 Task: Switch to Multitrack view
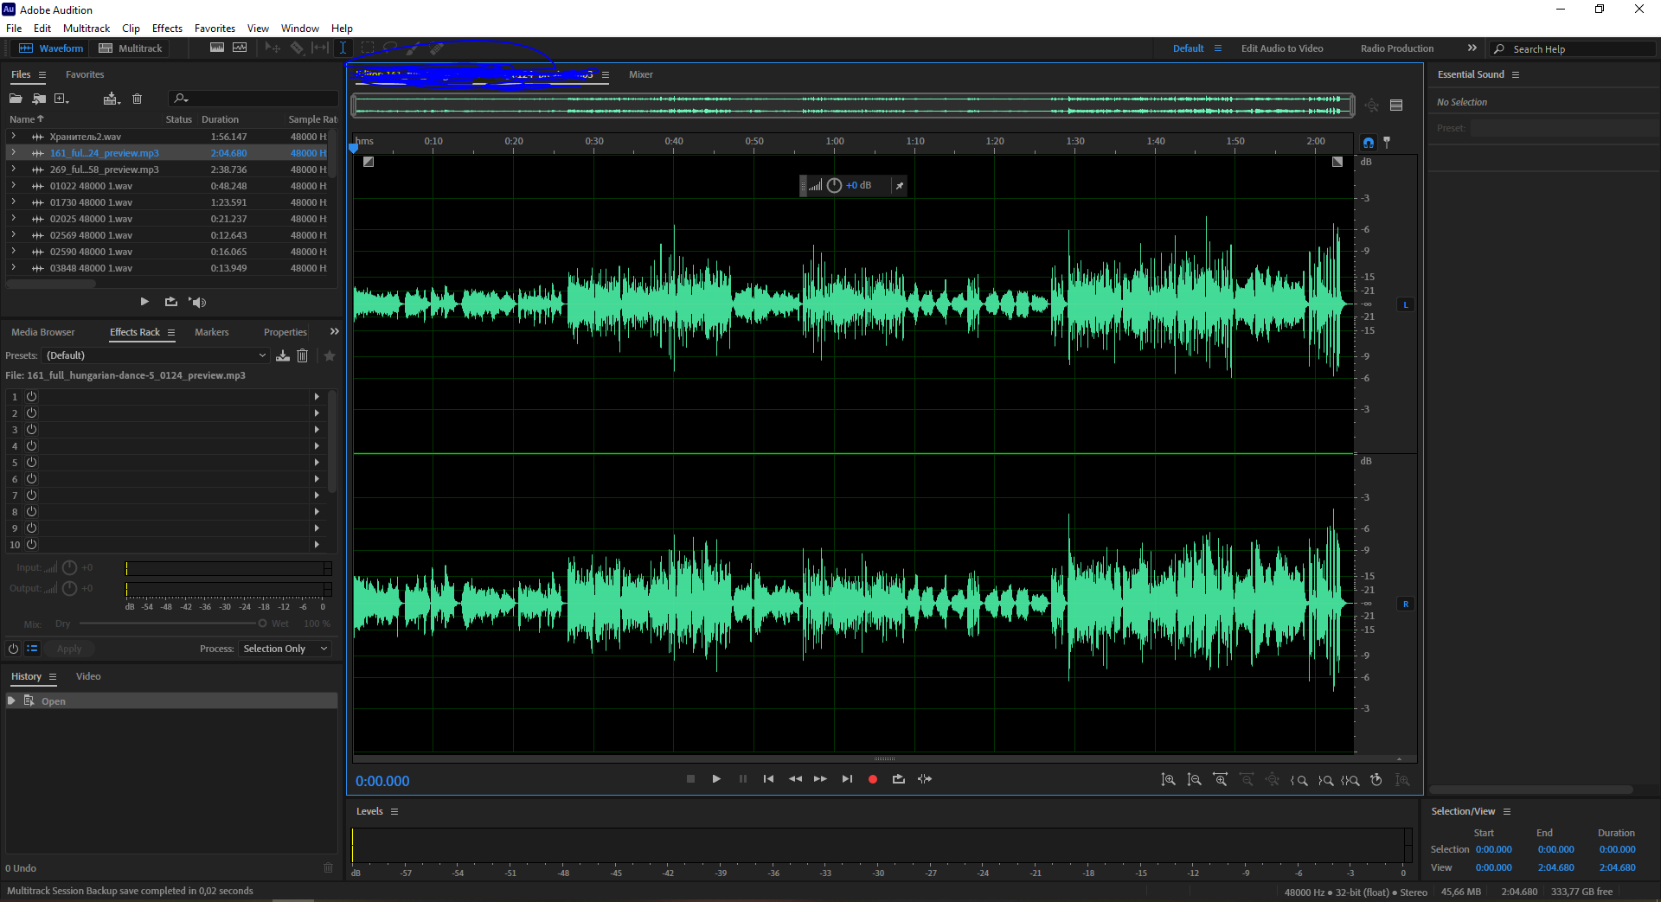[x=131, y=48]
